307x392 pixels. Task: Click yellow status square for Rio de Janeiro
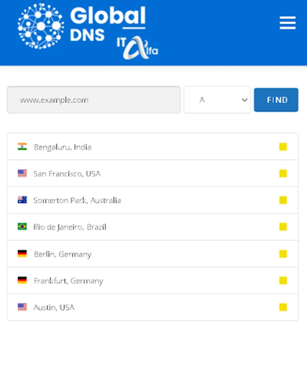pos(283,227)
